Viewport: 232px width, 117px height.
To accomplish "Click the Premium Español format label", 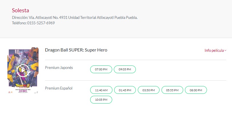I will (x=58, y=88).
